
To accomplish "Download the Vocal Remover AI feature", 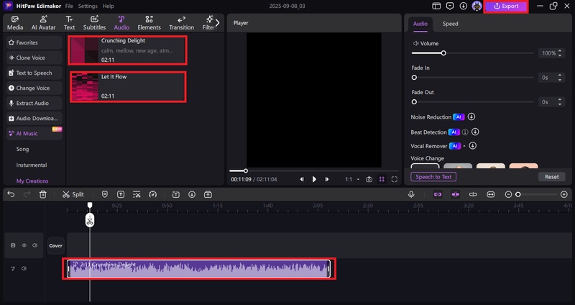I will pyautogui.click(x=473, y=146).
